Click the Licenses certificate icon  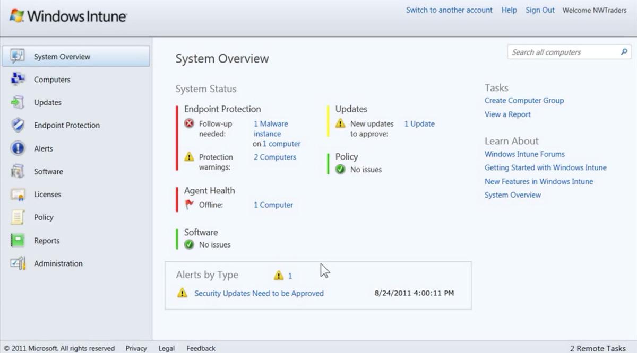click(x=18, y=195)
